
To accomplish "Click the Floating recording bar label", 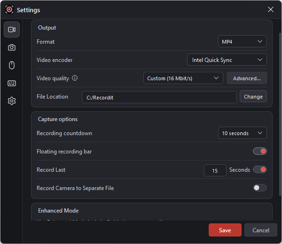I will [x=64, y=152].
